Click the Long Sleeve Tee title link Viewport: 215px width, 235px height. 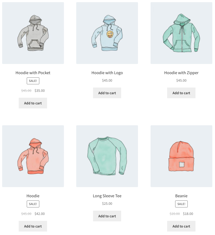[107, 196]
